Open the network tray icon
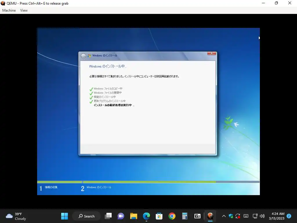297x223 pixels. [x=255, y=216]
